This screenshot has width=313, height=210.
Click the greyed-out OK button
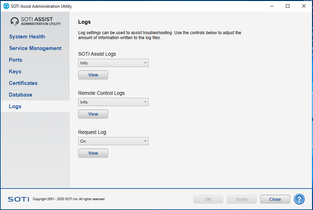click(208, 199)
